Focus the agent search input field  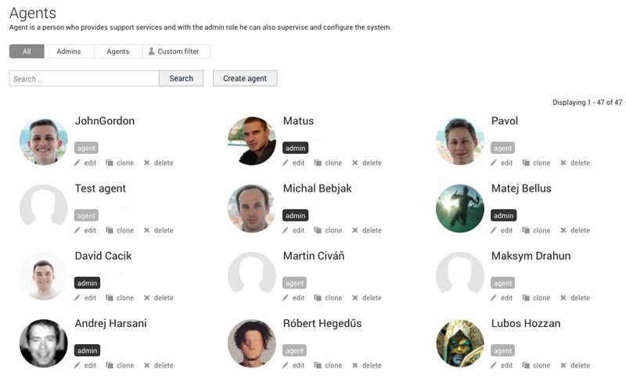coord(85,78)
